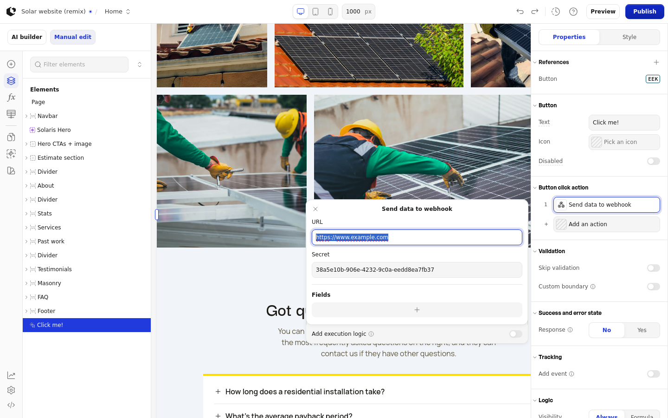Click the webhook URL input field
668x418 pixels.
pos(417,237)
